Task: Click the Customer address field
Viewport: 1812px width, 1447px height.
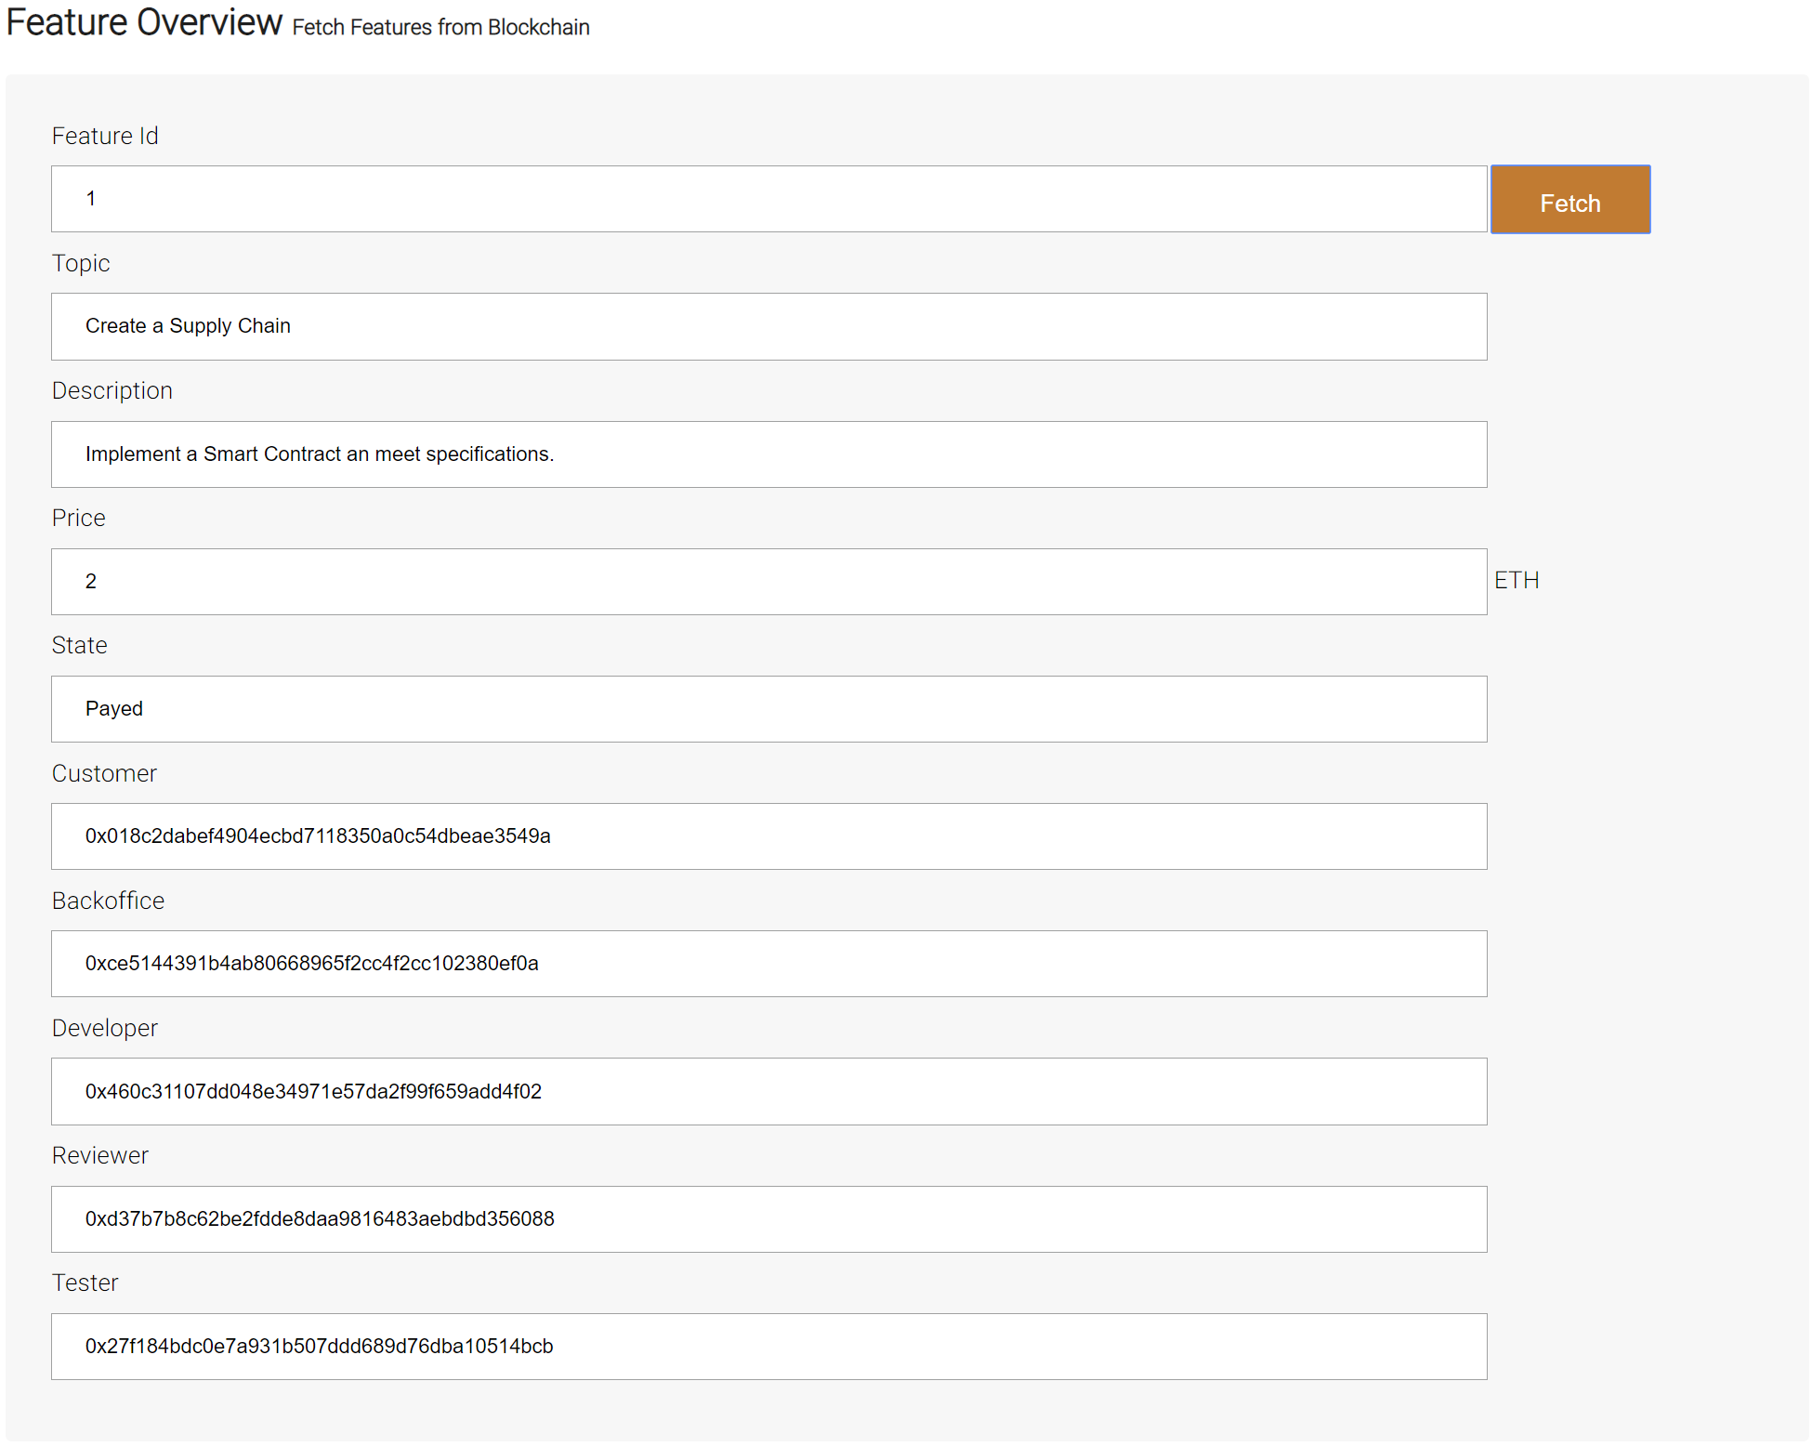Action: pyautogui.click(x=768, y=836)
